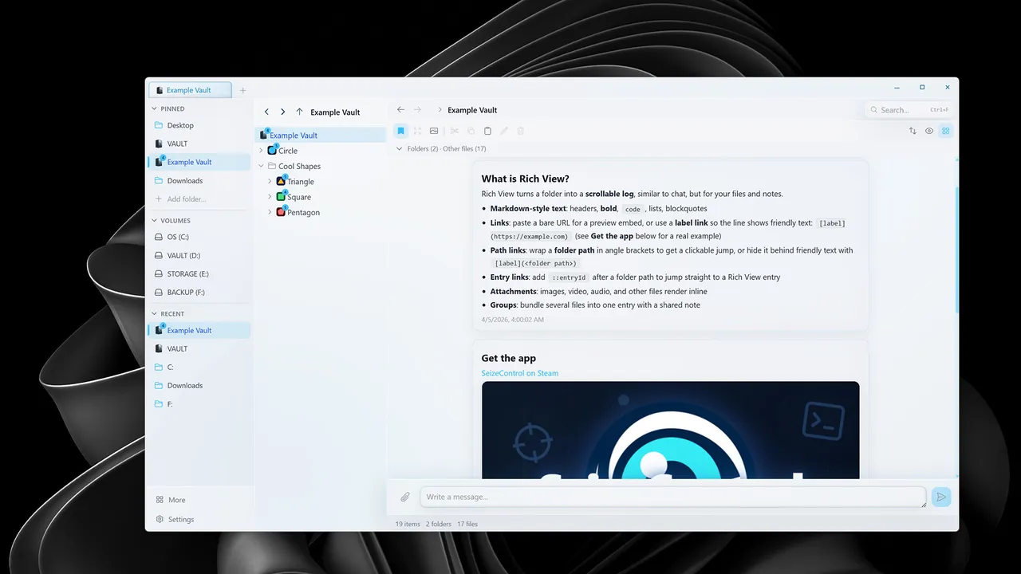
Task: Click the Search field
Action: [x=909, y=110]
